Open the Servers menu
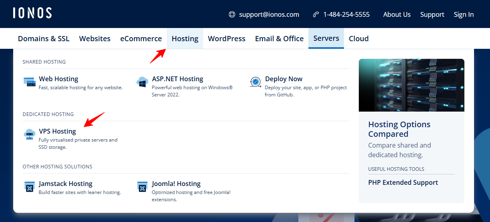Screen dimensions: 490x222 pos(326,38)
